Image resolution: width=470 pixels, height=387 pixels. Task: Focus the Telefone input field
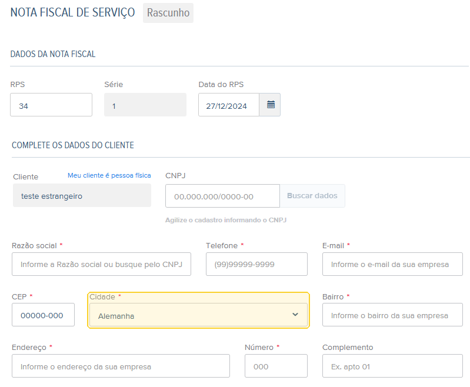click(x=256, y=264)
